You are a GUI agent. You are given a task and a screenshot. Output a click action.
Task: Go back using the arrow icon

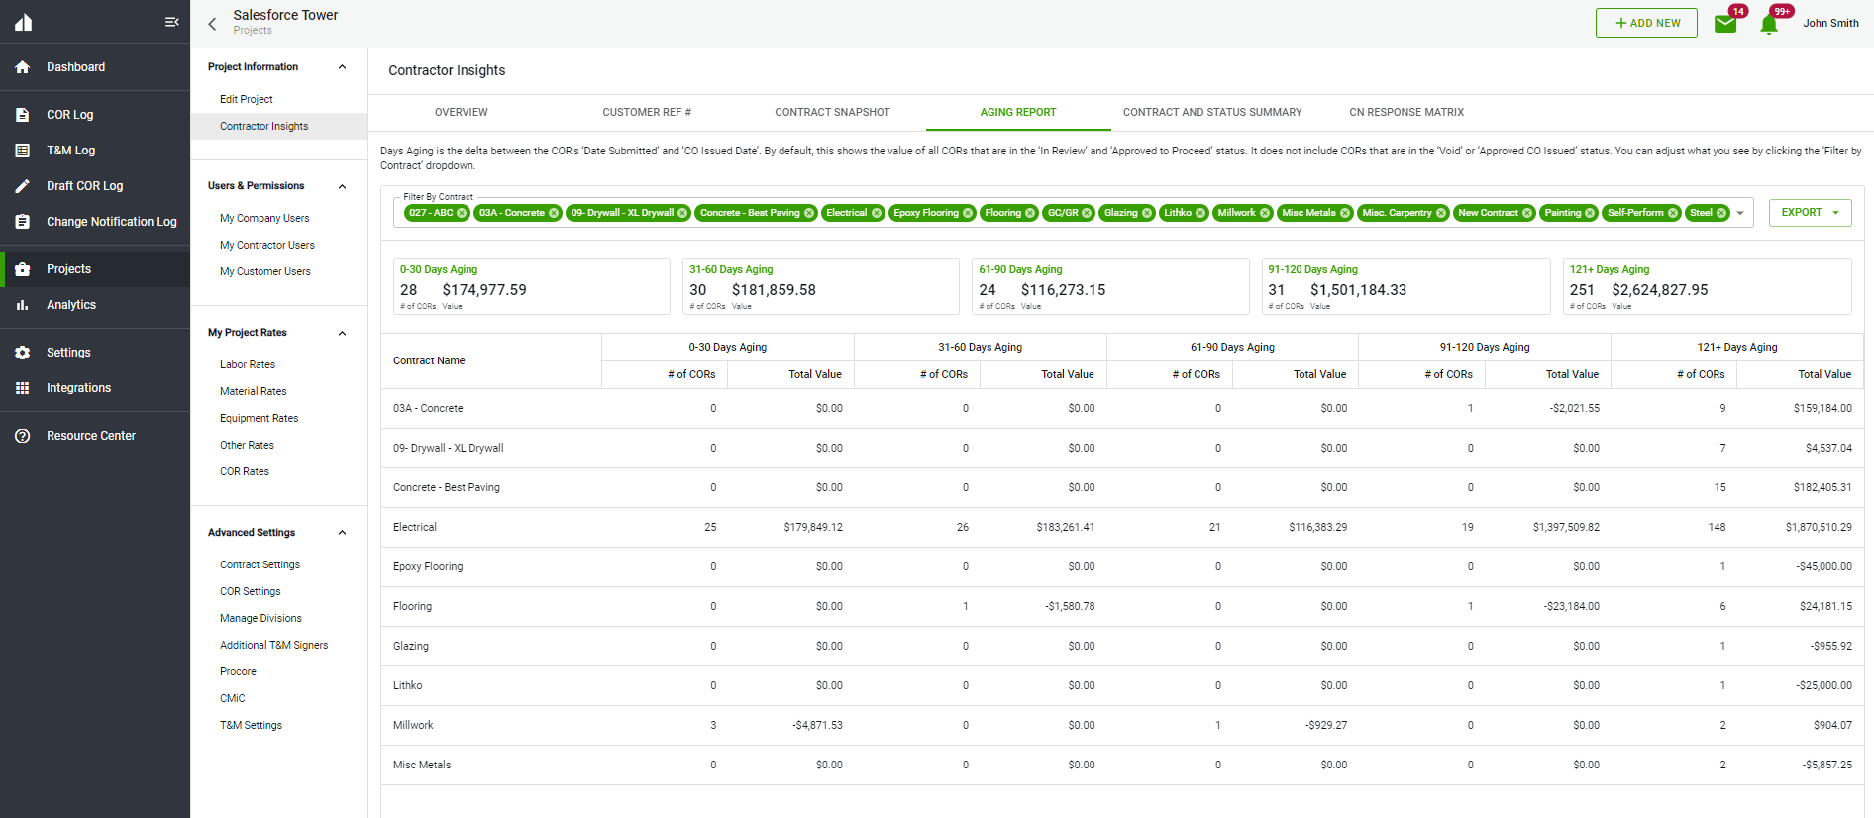212,23
